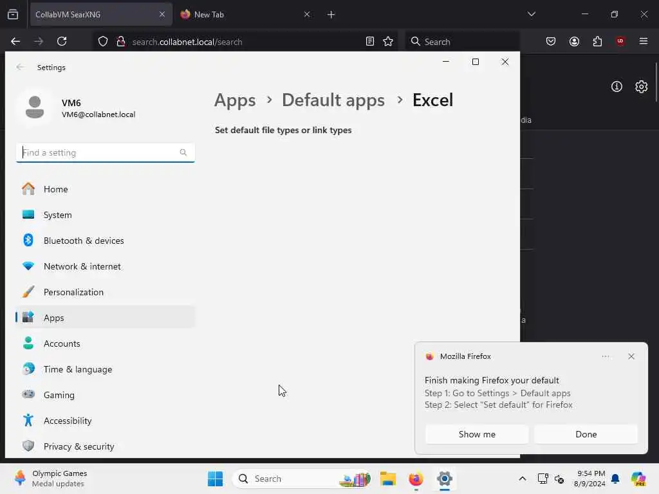Click Apps breadcrumb link

pos(235,100)
